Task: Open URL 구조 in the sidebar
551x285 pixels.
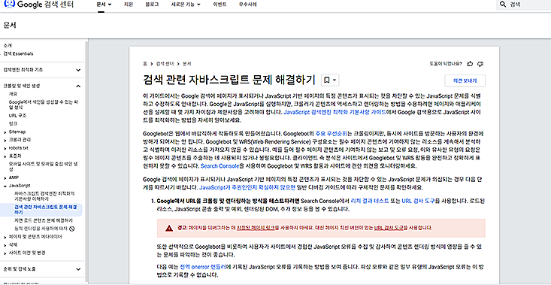Action: click(x=17, y=115)
